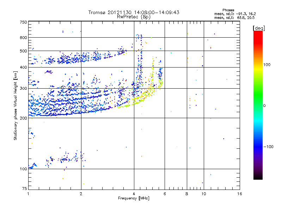Click the [deg] unit label above the colorbar

click(x=259, y=28)
